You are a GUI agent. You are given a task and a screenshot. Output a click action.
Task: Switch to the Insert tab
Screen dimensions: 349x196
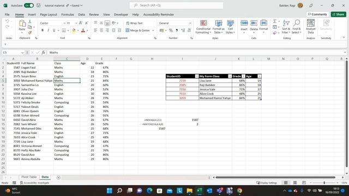32,15
